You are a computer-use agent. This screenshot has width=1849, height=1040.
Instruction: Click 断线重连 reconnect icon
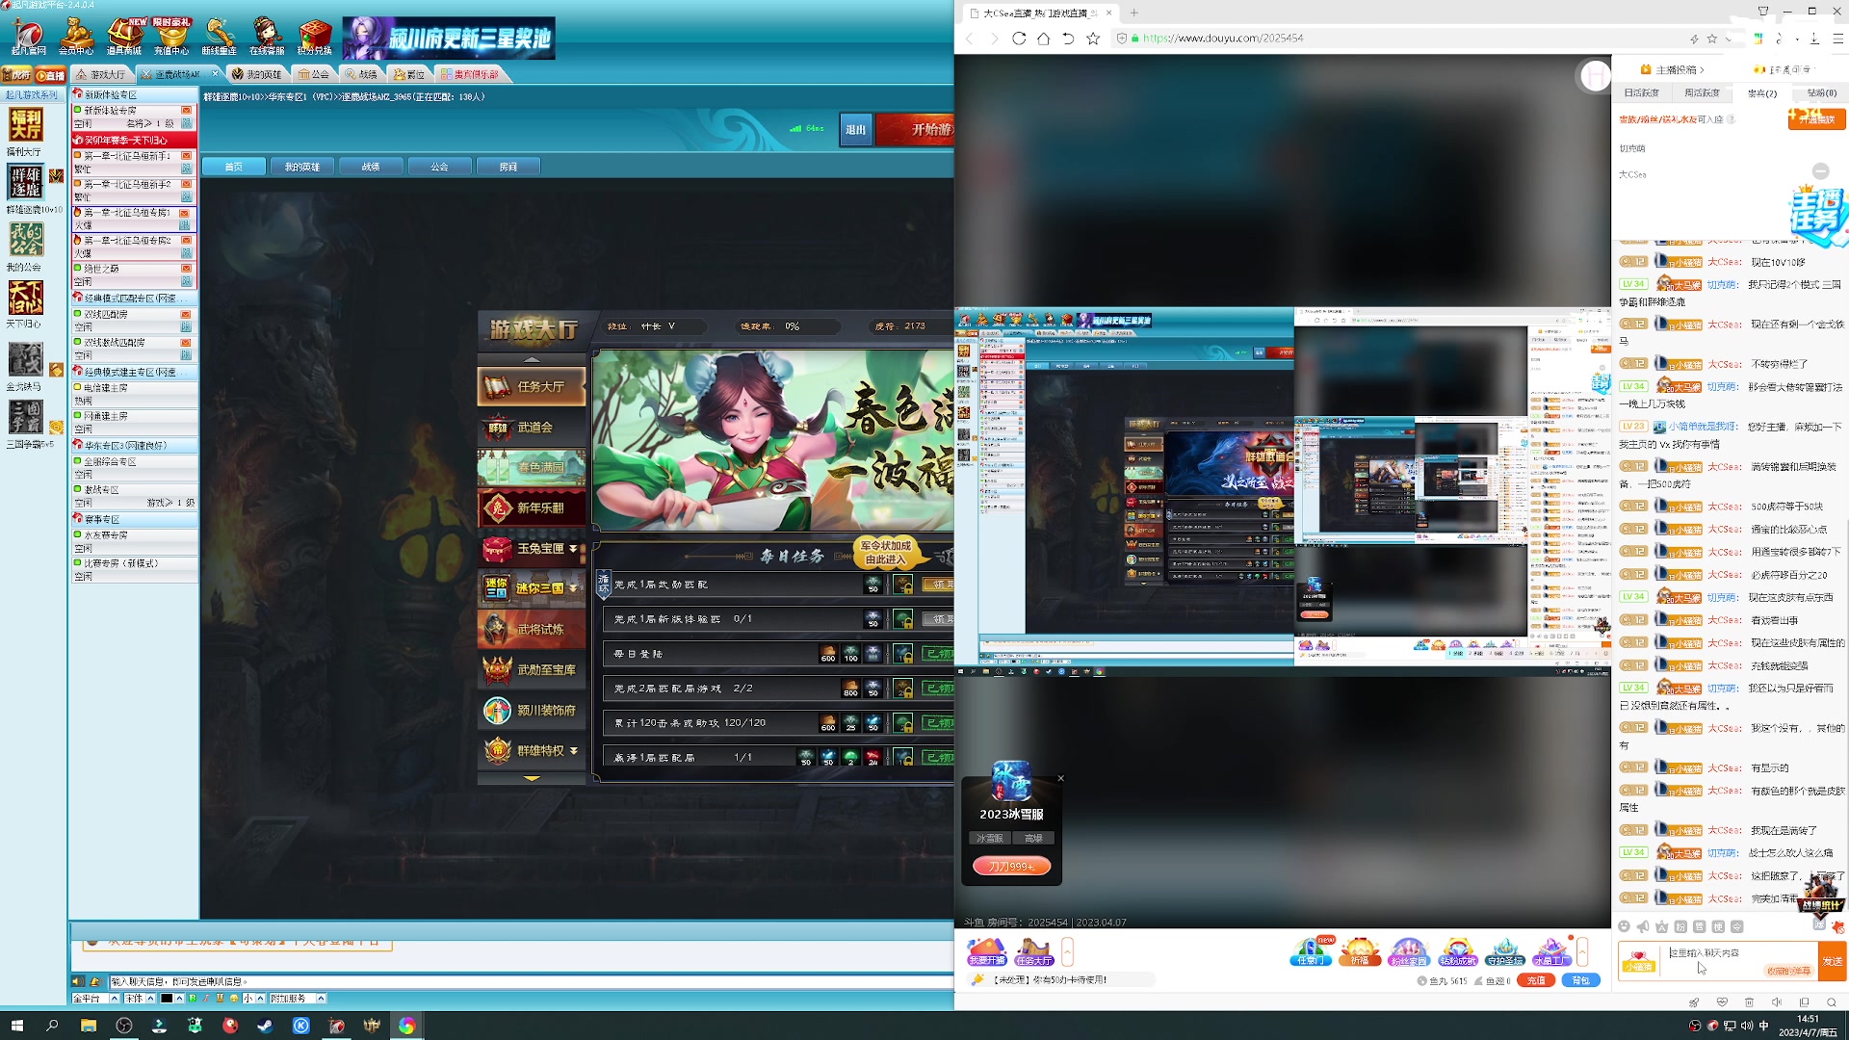point(219,37)
